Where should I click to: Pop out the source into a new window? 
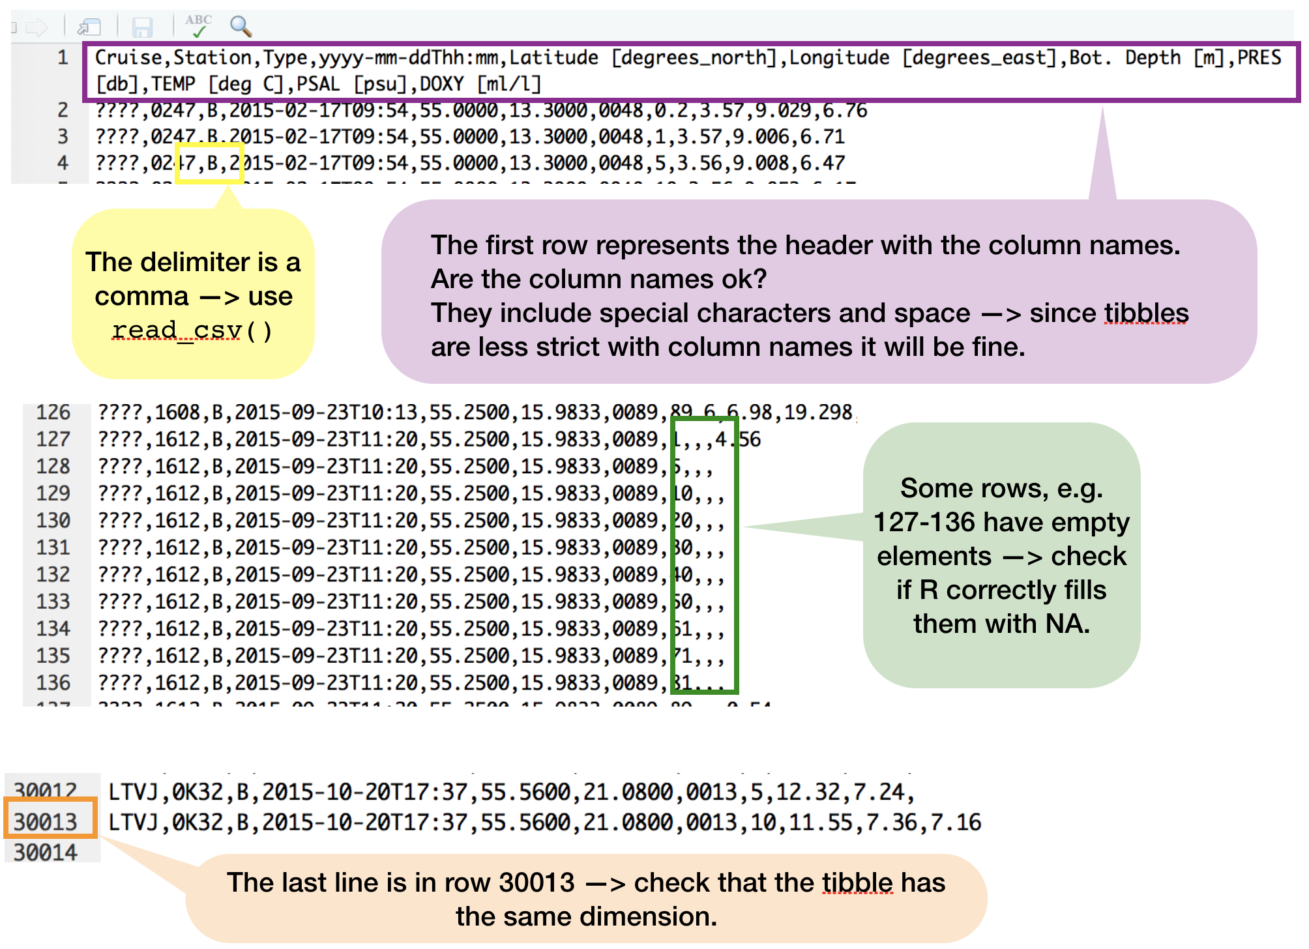tap(90, 27)
